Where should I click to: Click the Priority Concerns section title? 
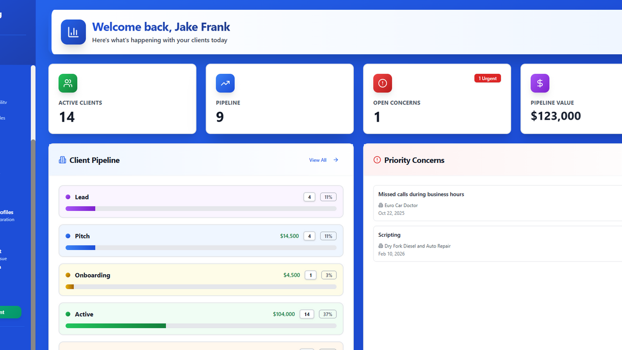coord(414,160)
